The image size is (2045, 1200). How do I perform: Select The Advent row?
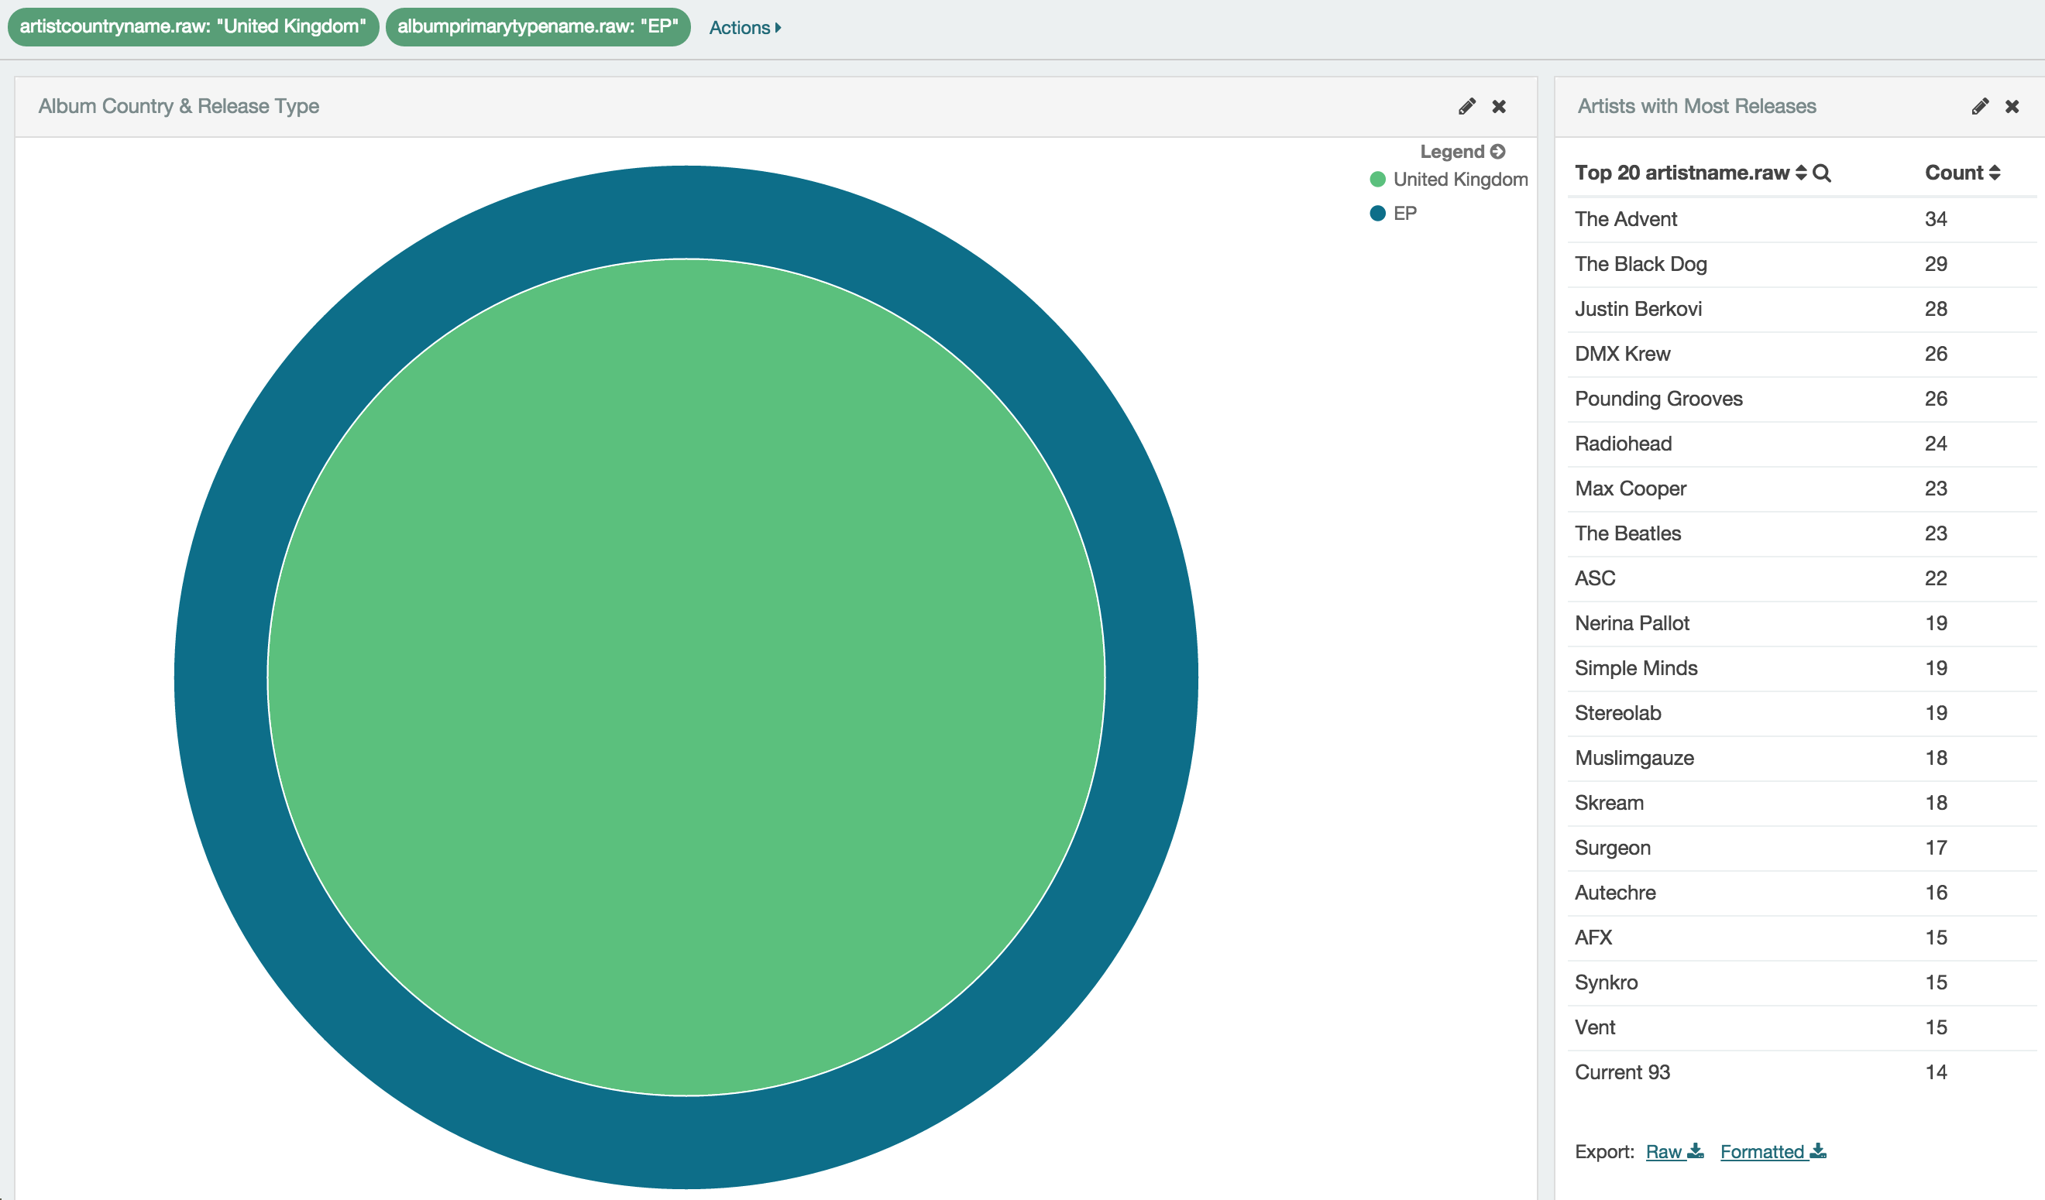(x=1802, y=219)
